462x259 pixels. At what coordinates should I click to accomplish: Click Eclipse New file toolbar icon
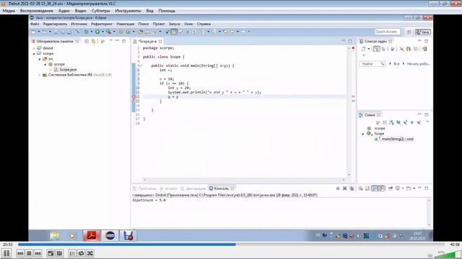click(34, 32)
